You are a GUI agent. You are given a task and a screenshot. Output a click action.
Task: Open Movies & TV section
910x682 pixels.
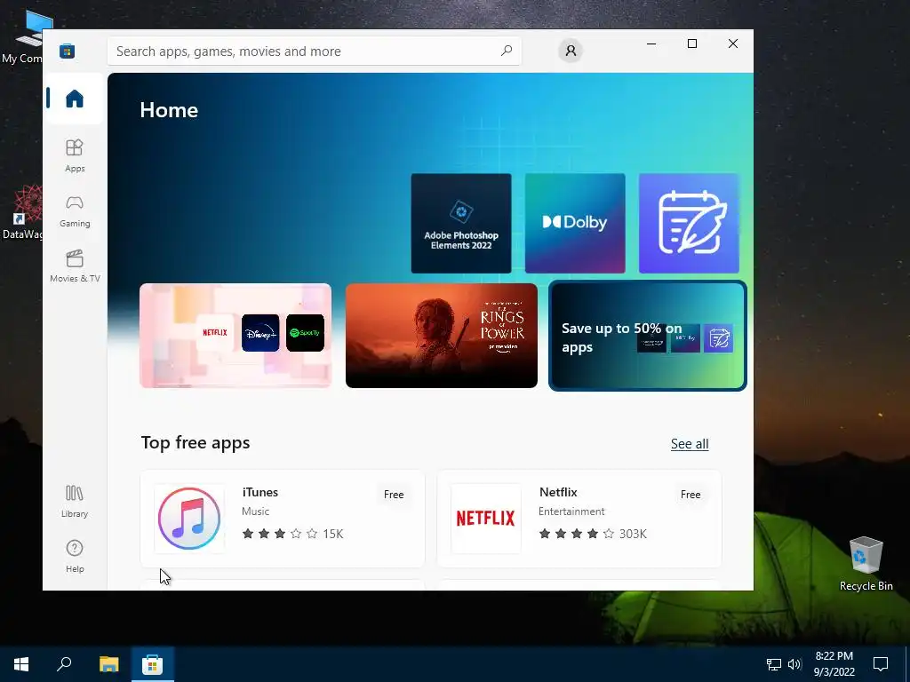[75, 266]
